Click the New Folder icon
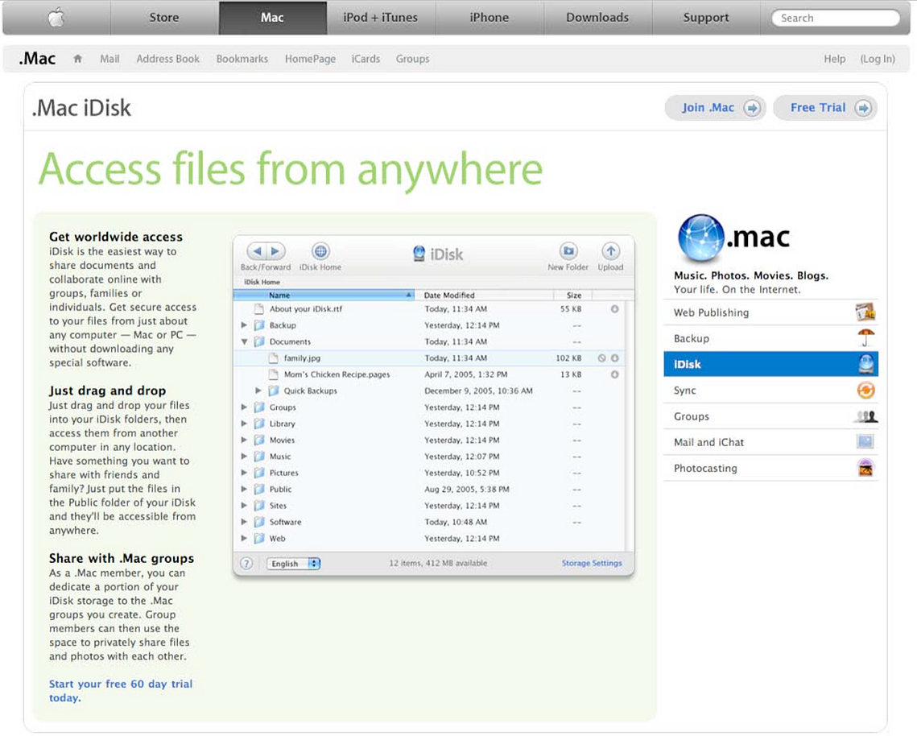The image size is (917, 736). [568, 251]
